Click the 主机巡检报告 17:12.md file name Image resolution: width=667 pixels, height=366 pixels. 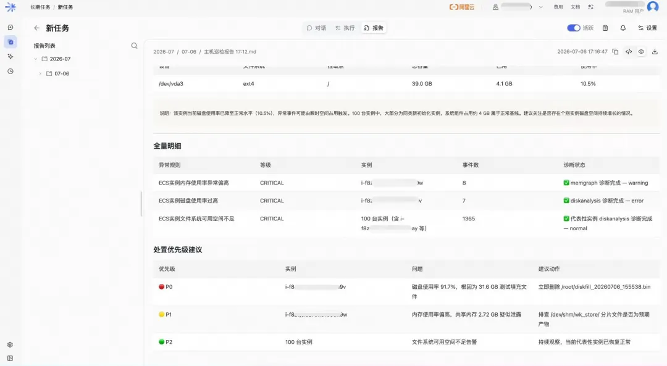coord(230,52)
